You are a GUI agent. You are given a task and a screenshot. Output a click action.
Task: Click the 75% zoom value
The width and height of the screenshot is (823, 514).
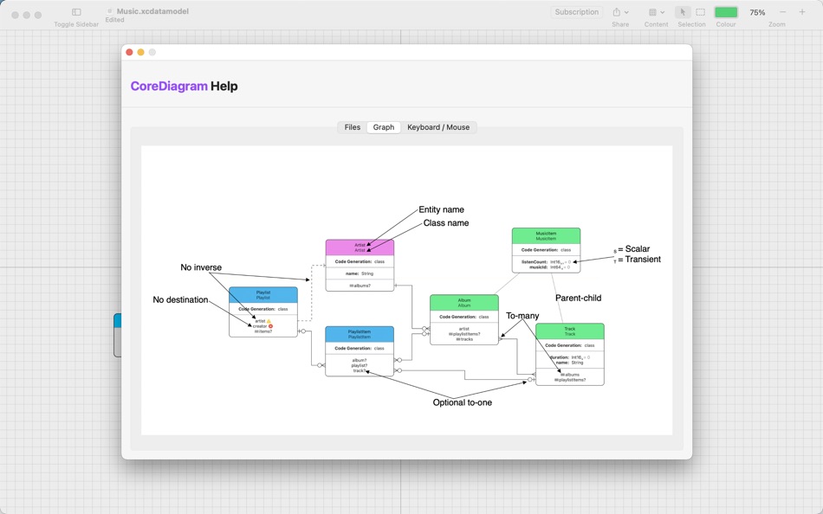tap(757, 12)
